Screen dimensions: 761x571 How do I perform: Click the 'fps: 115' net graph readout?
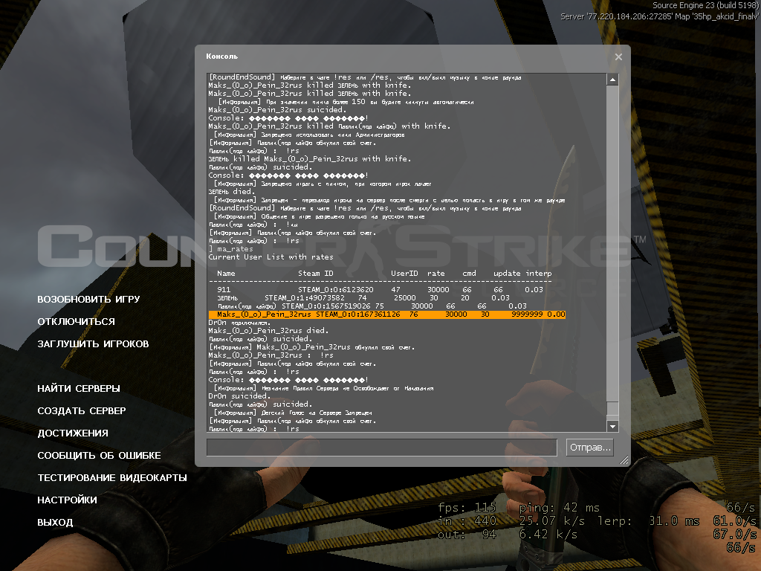467,508
